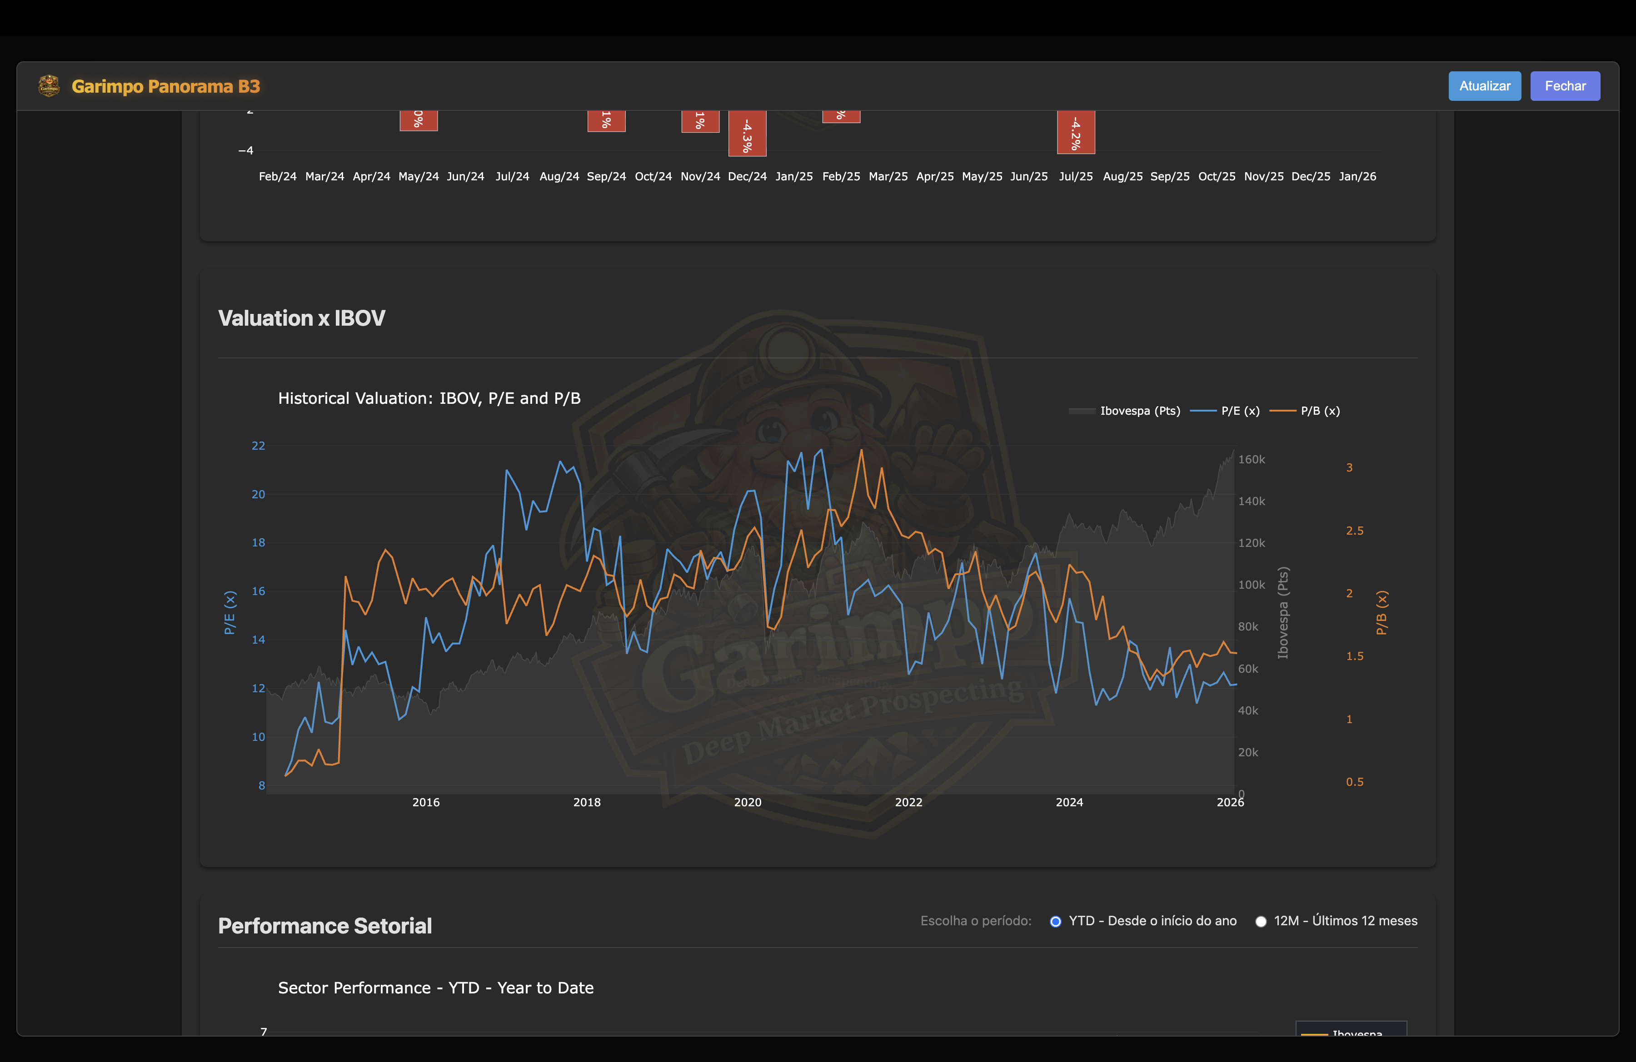Screen dimensions: 1636x1062
Task: Click the Dec/24 month axis label
Action: tap(747, 177)
